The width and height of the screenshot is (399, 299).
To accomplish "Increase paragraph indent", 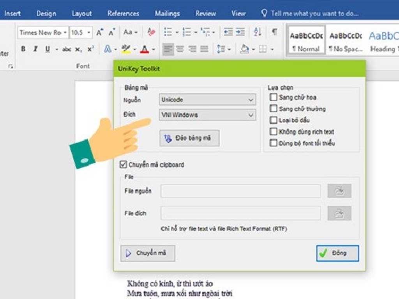I will 240,32.
